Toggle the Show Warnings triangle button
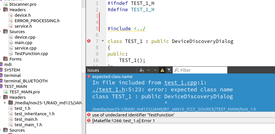Image resolution: width=275 pixels, height=134 pixels. tap(162, 70)
